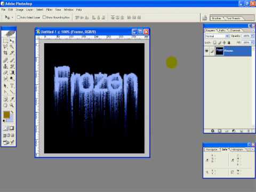Switch to Standard editing mode
This screenshot has width=256, height=192.
(5, 128)
